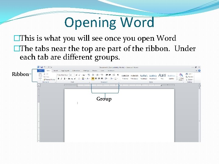Expand the Styles gallery More arrow
The image size is (219, 164).
(177, 80)
